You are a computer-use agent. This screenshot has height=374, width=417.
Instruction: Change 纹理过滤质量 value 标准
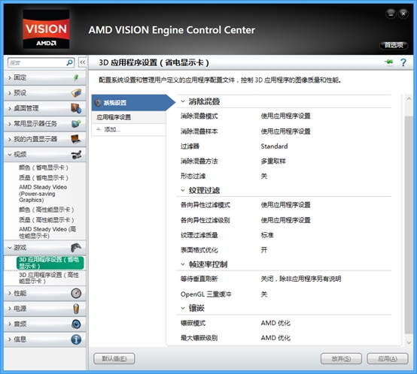pos(267,235)
